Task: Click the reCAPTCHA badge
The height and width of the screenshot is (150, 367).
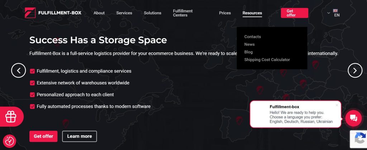Action: (x=359, y=139)
